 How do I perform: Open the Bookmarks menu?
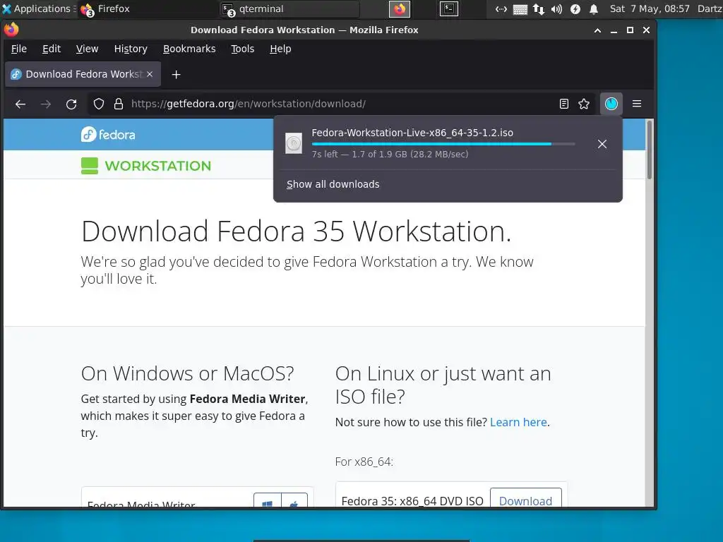pyautogui.click(x=189, y=49)
